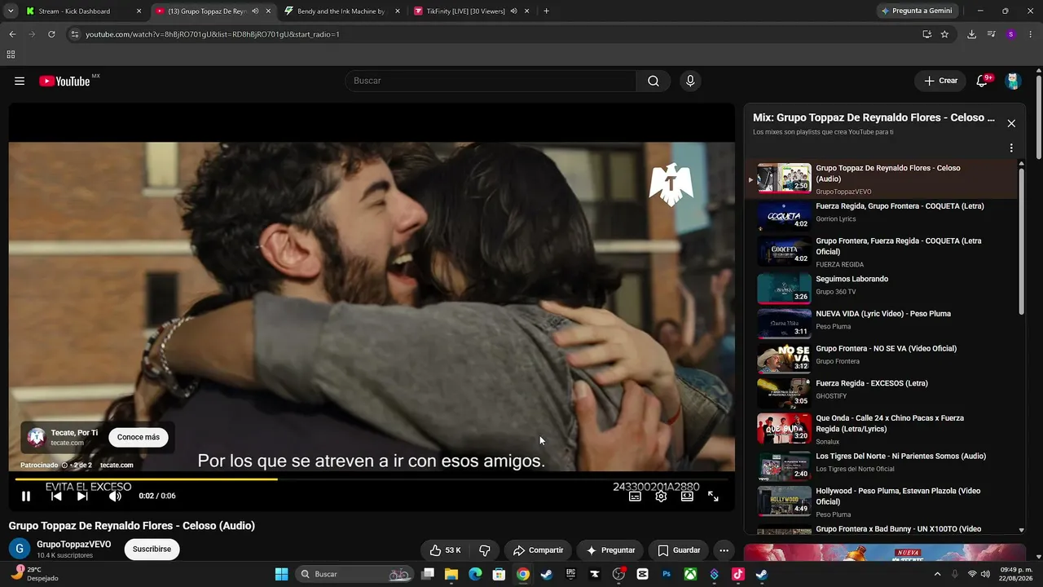Open Chrome media controls icon
This screenshot has width=1043, height=587.
click(991, 34)
